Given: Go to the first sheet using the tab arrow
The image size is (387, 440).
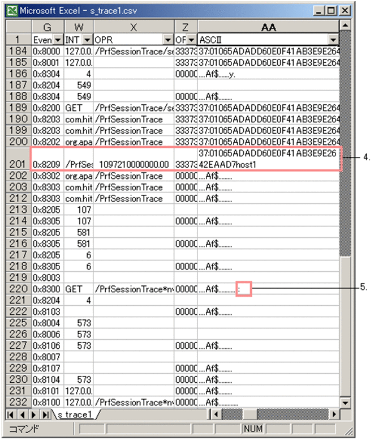Looking at the screenshot, I should pos(10,415).
